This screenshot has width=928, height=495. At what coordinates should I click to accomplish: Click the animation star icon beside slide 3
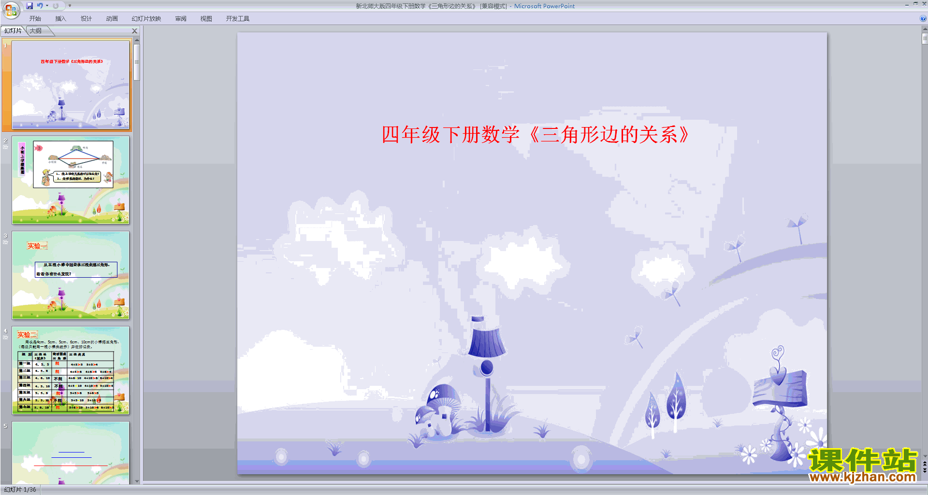5,242
